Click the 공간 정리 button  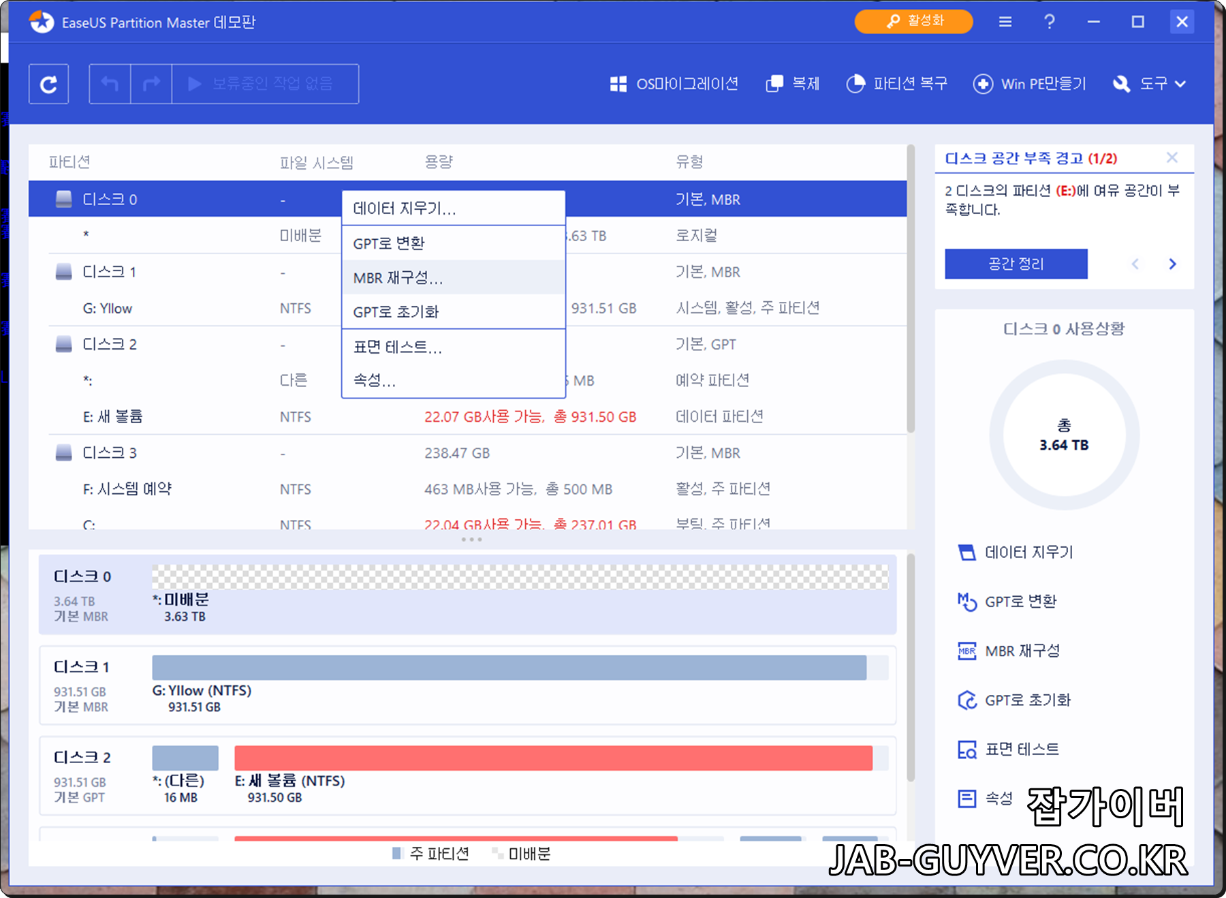point(1016,264)
